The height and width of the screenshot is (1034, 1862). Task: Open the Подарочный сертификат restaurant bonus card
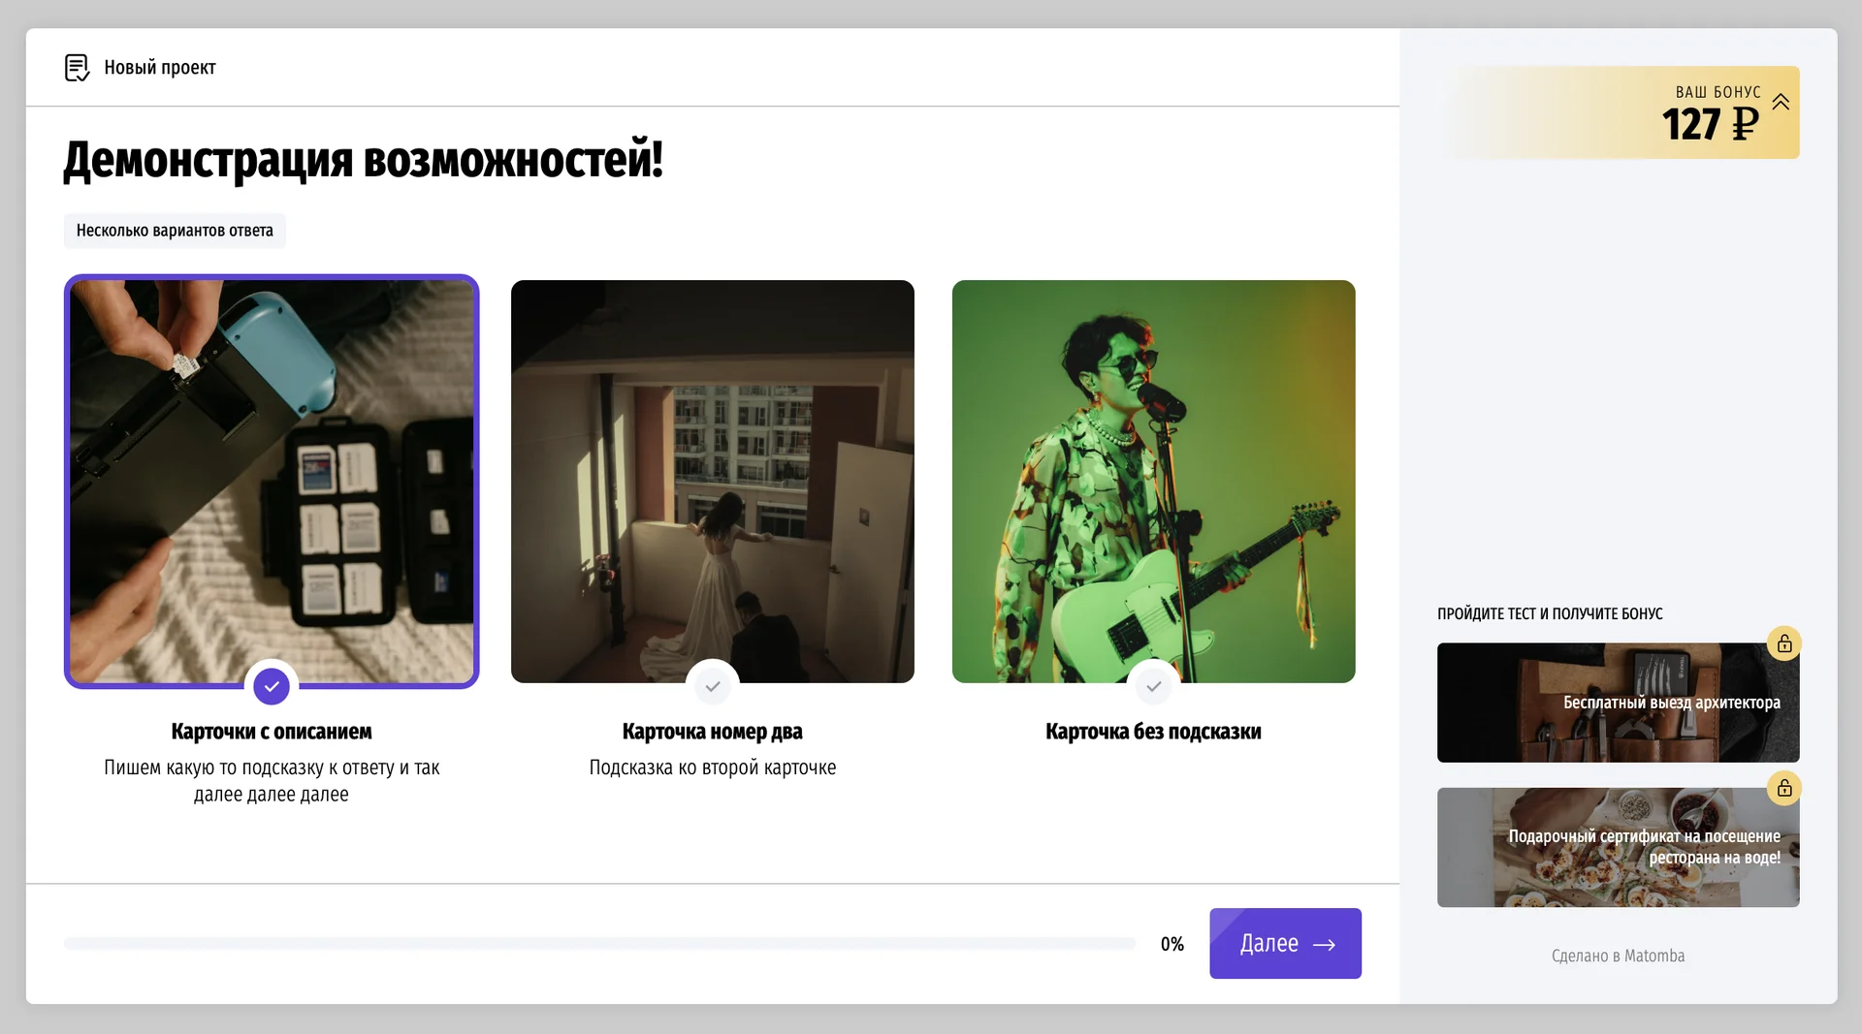[x=1618, y=847]
